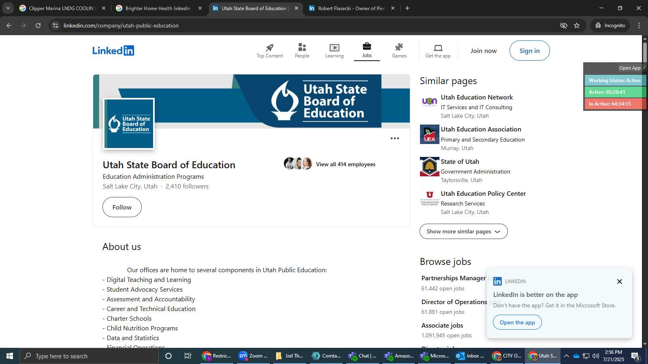Viewport: 648px width, 364px height.
Task: Click the taskbar clock
Action: tap(613, 356)
